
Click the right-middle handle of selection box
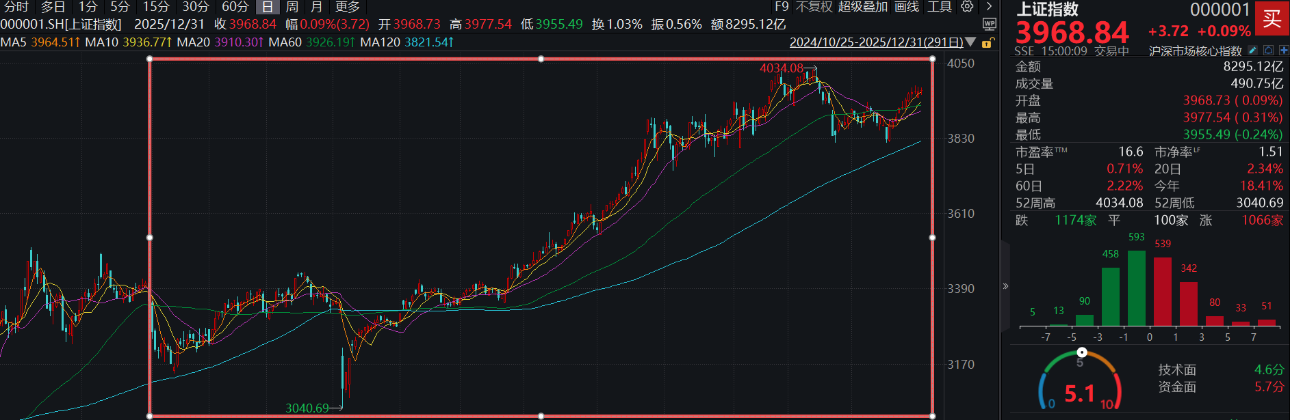click(x=932, y=238)
